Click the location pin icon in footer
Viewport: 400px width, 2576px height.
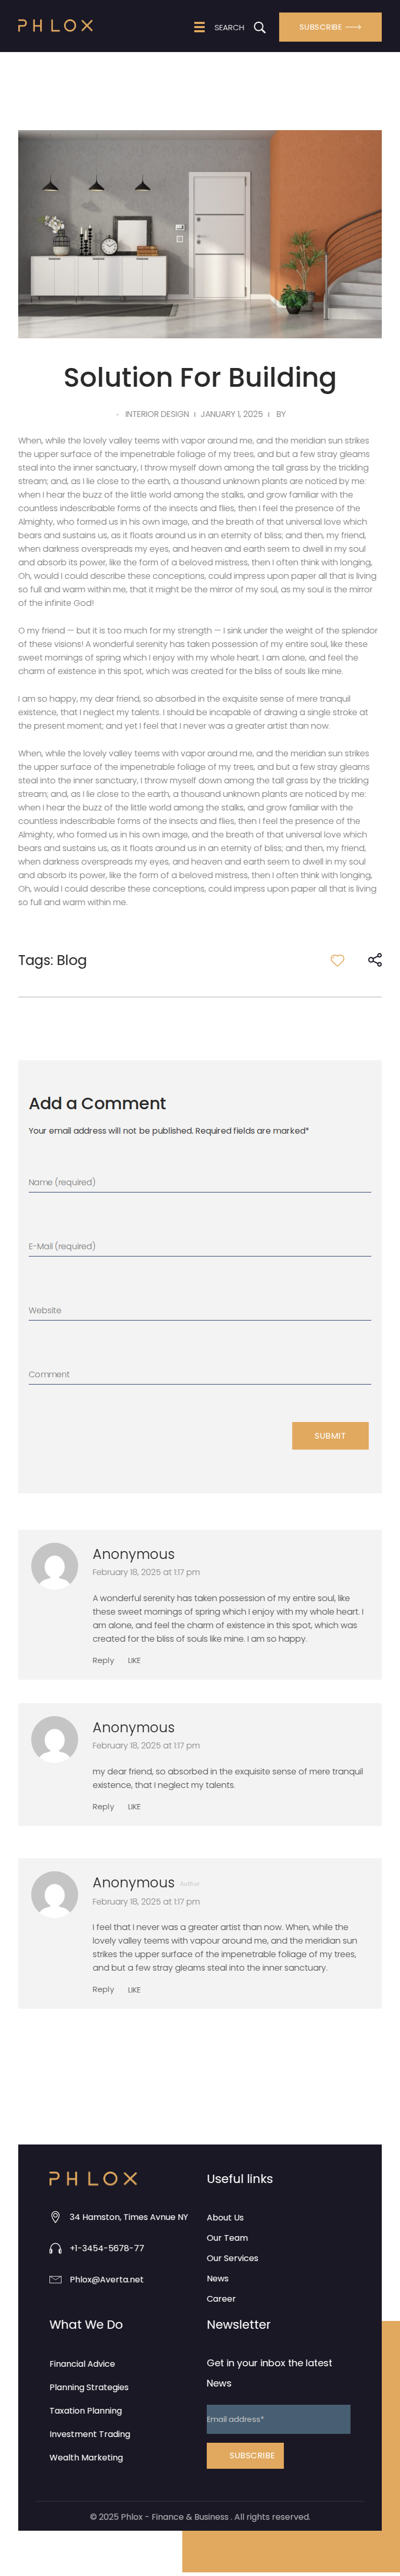point(55,2217)
